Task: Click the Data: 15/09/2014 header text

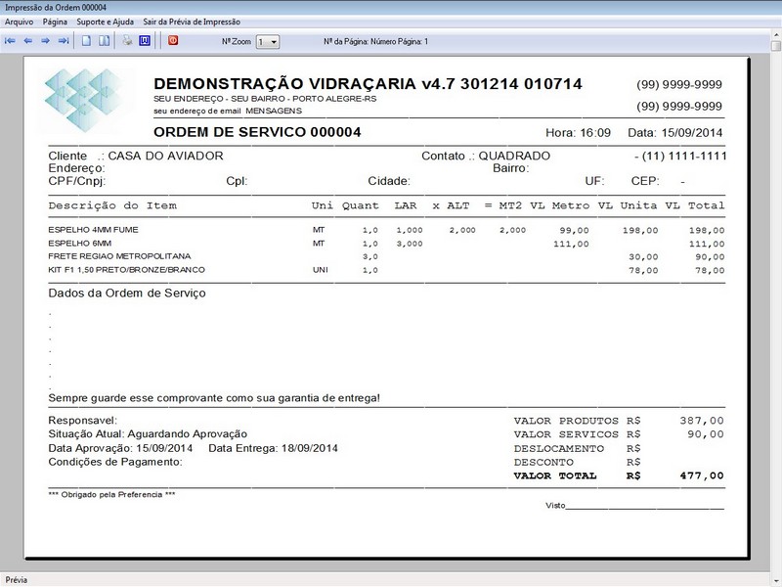Action: click(675, 133)
